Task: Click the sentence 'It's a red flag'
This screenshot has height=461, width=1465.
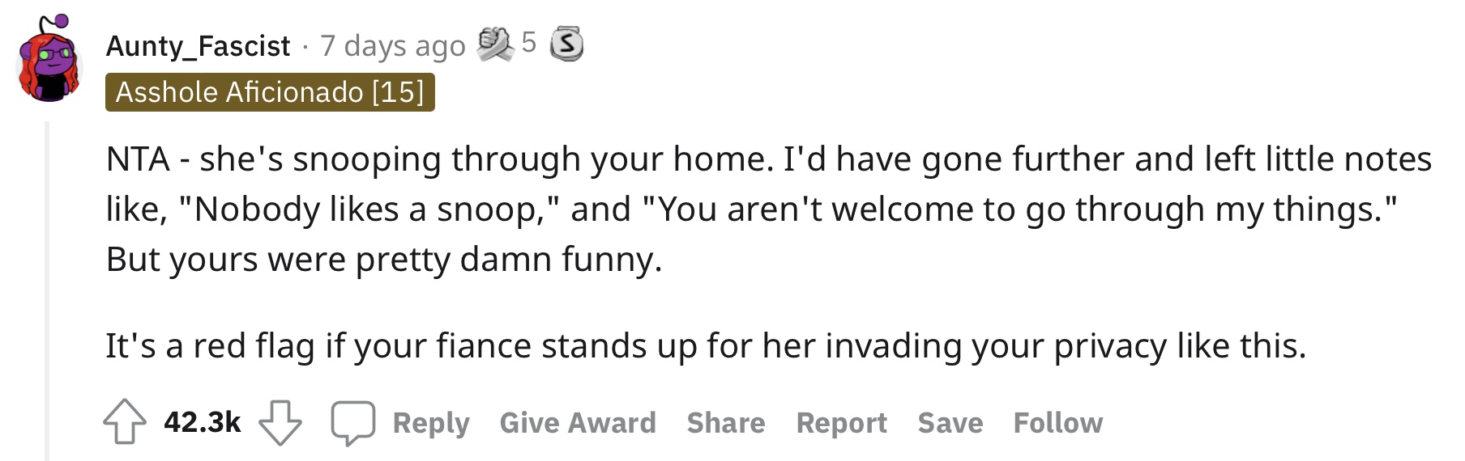Action: (x=706, y=346)
